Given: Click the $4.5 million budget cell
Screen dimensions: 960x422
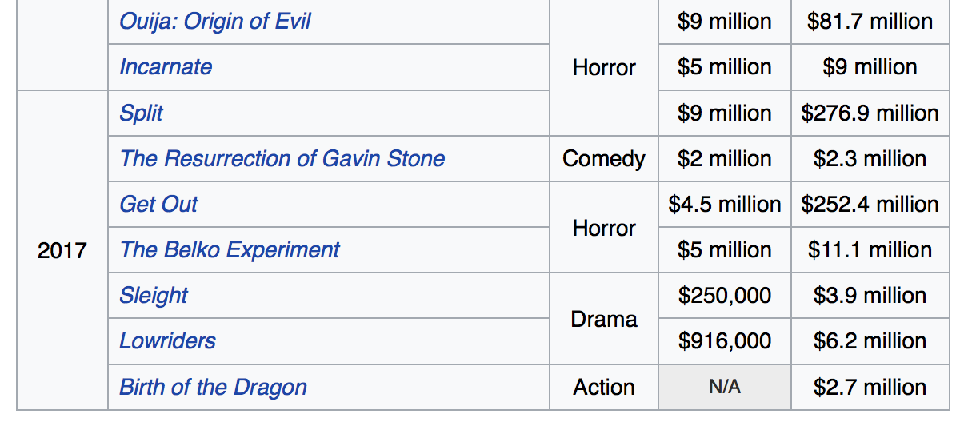Looking at the screenshot, I should (x=725, y=204).
